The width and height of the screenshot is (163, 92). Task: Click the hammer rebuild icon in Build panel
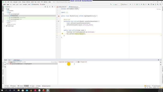[5, 62]
